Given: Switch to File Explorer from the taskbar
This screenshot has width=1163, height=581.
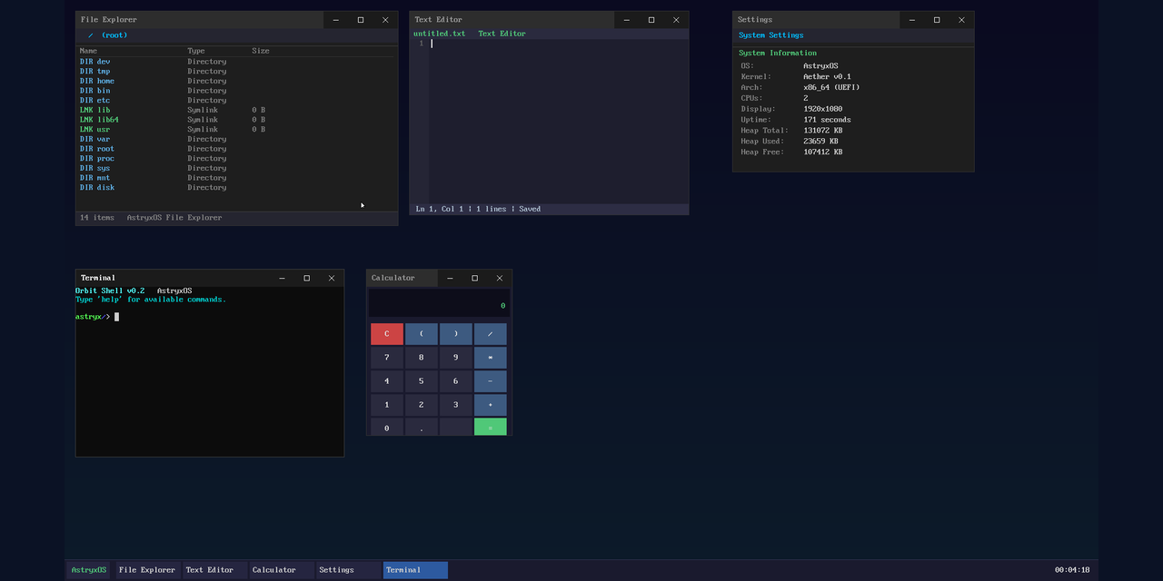Looking at the screenshot, I should click(x=147, y=570).
